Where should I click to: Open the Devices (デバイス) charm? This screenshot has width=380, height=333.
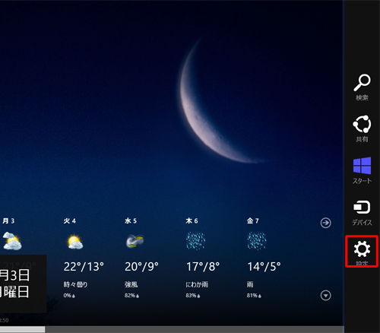[362, 213]
